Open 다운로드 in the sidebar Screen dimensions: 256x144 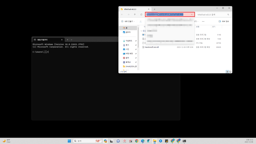[128, 41]
